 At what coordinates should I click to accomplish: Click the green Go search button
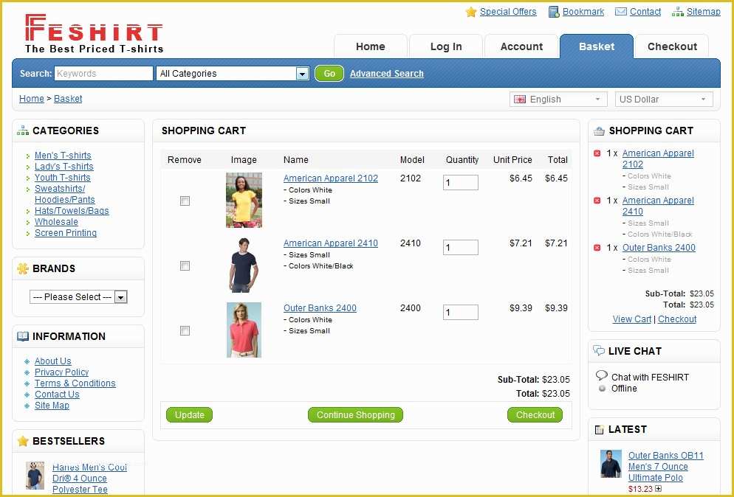[x=329, y=74]
